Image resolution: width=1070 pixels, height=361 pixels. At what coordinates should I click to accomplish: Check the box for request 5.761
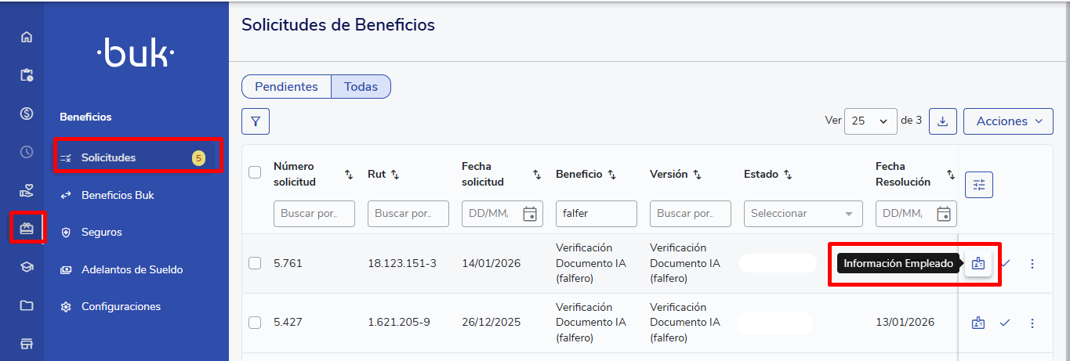pos(255,264)
